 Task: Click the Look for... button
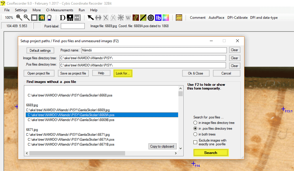(x=123, y=73)
